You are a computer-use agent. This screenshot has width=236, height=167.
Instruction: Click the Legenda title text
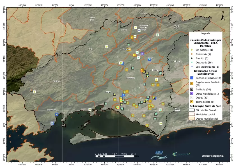coord(205,33)
